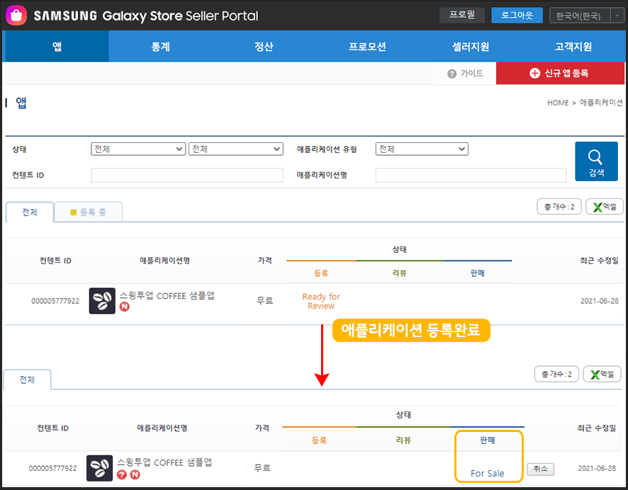The width and height of the screenshot is (628, 490).
Task: Open the 애플리케이션 유형 dropdown
Action: tap(422, 149)
